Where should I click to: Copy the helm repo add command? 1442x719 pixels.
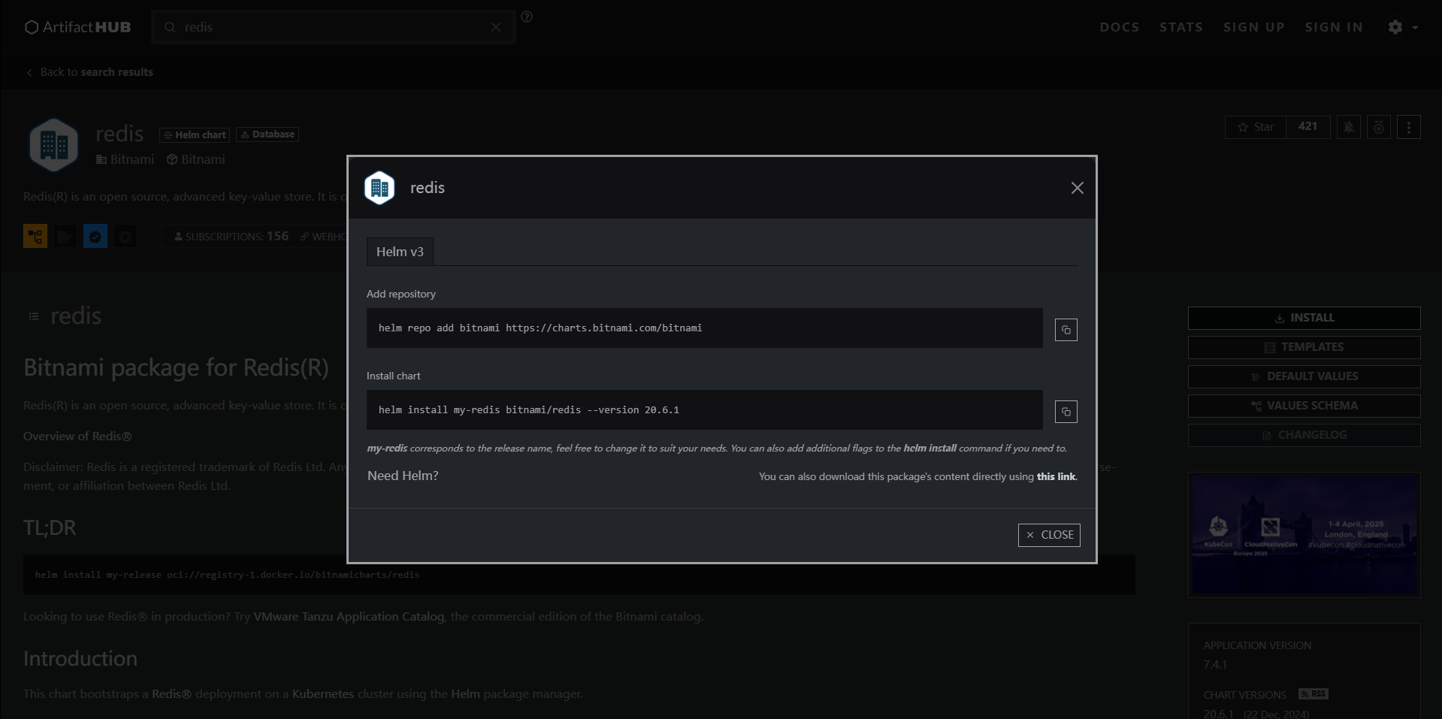point(1066,330)
